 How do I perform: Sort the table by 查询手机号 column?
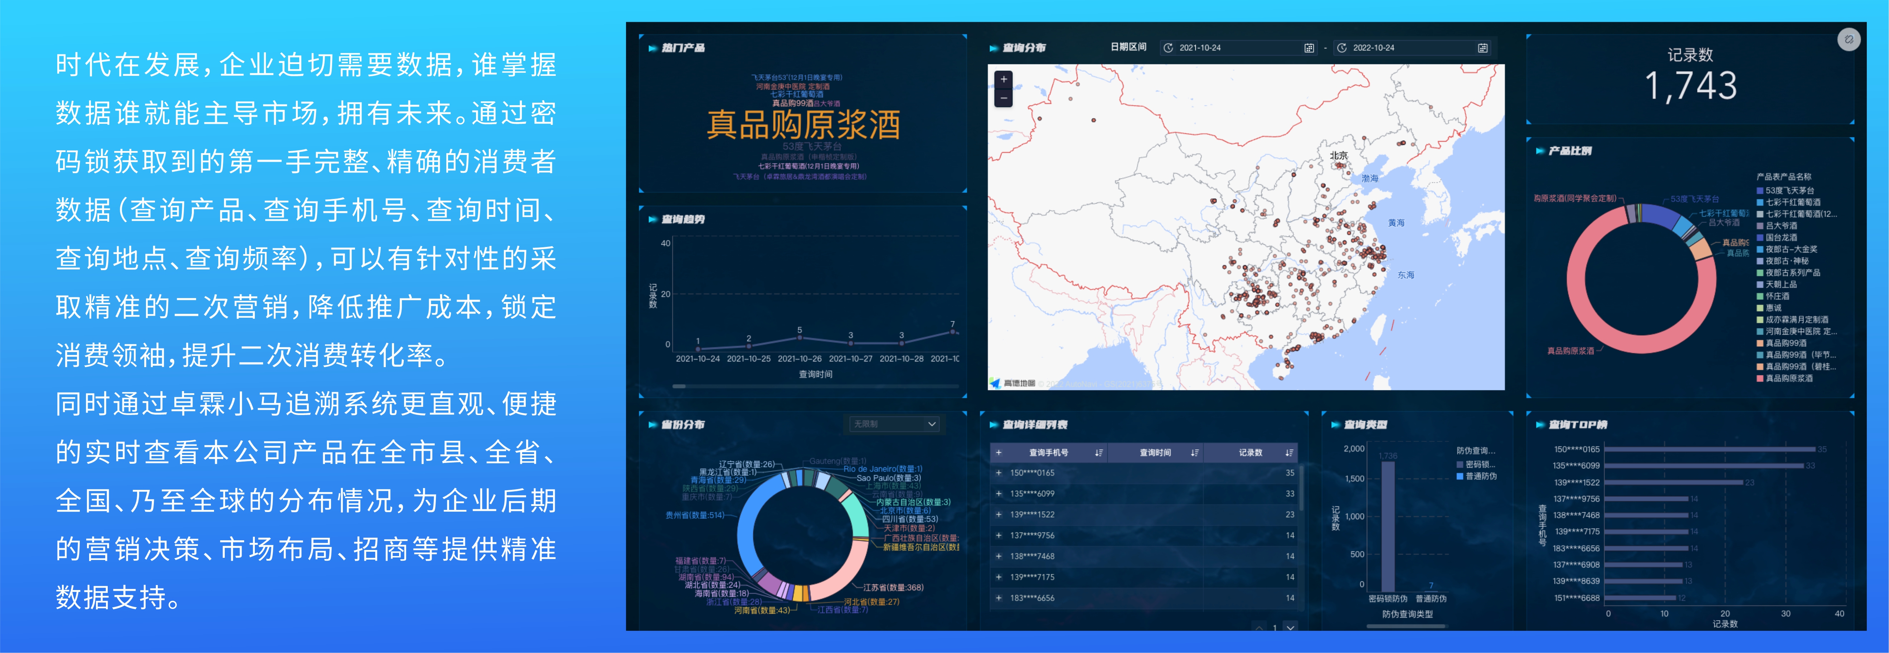click(x=1098, y=453)
